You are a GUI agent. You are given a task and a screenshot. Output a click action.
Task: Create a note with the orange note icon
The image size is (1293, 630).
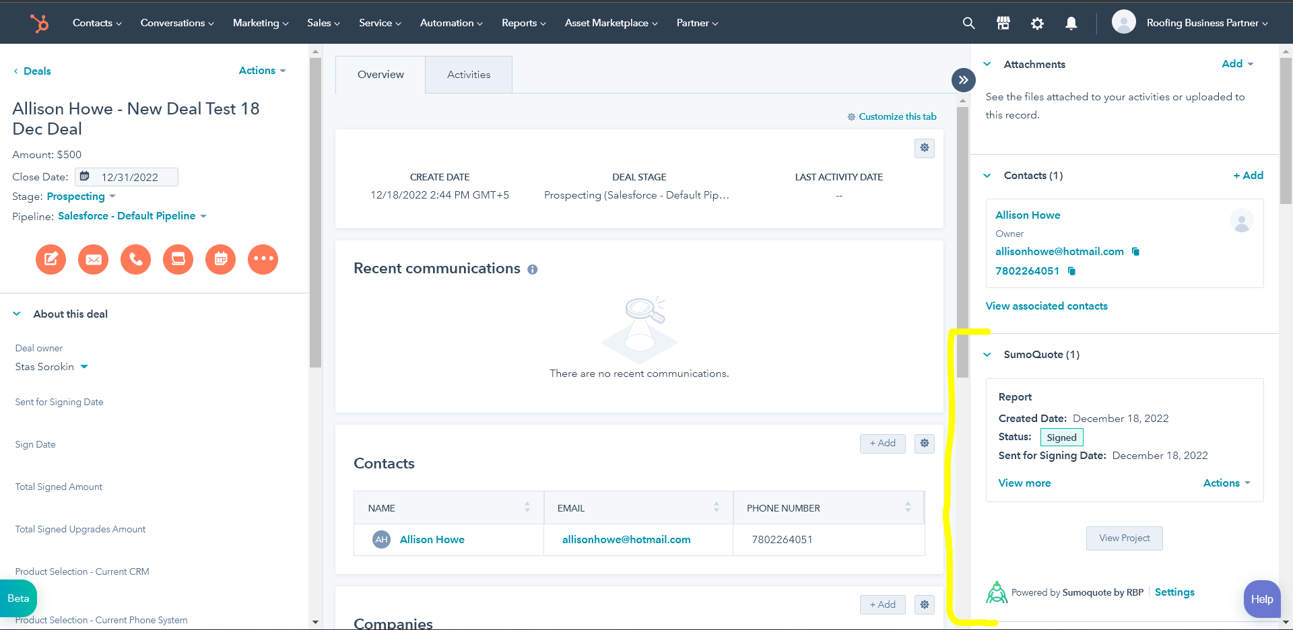pos(51,259)
